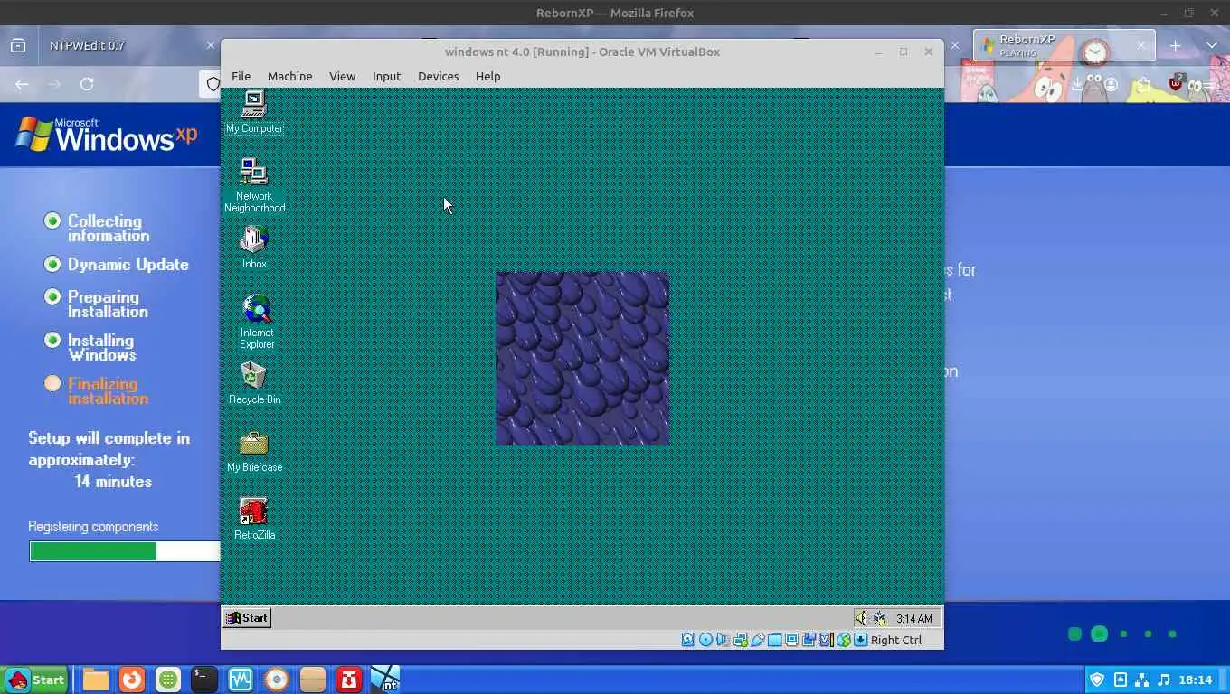Click the uBlock Origin extension icon
This screenshot has height=694, width=1230.
(x=1176, y=83)
